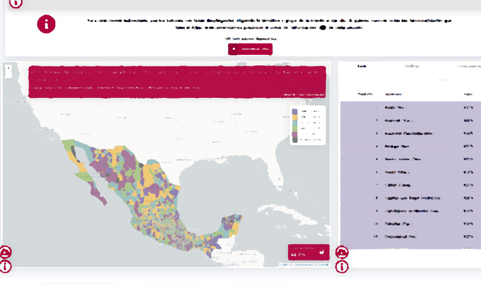Image resolution: width=481 pixels, height=284 pixels.
Task: Click the download icon below the map panel
Action: click(x=5, y=251)
